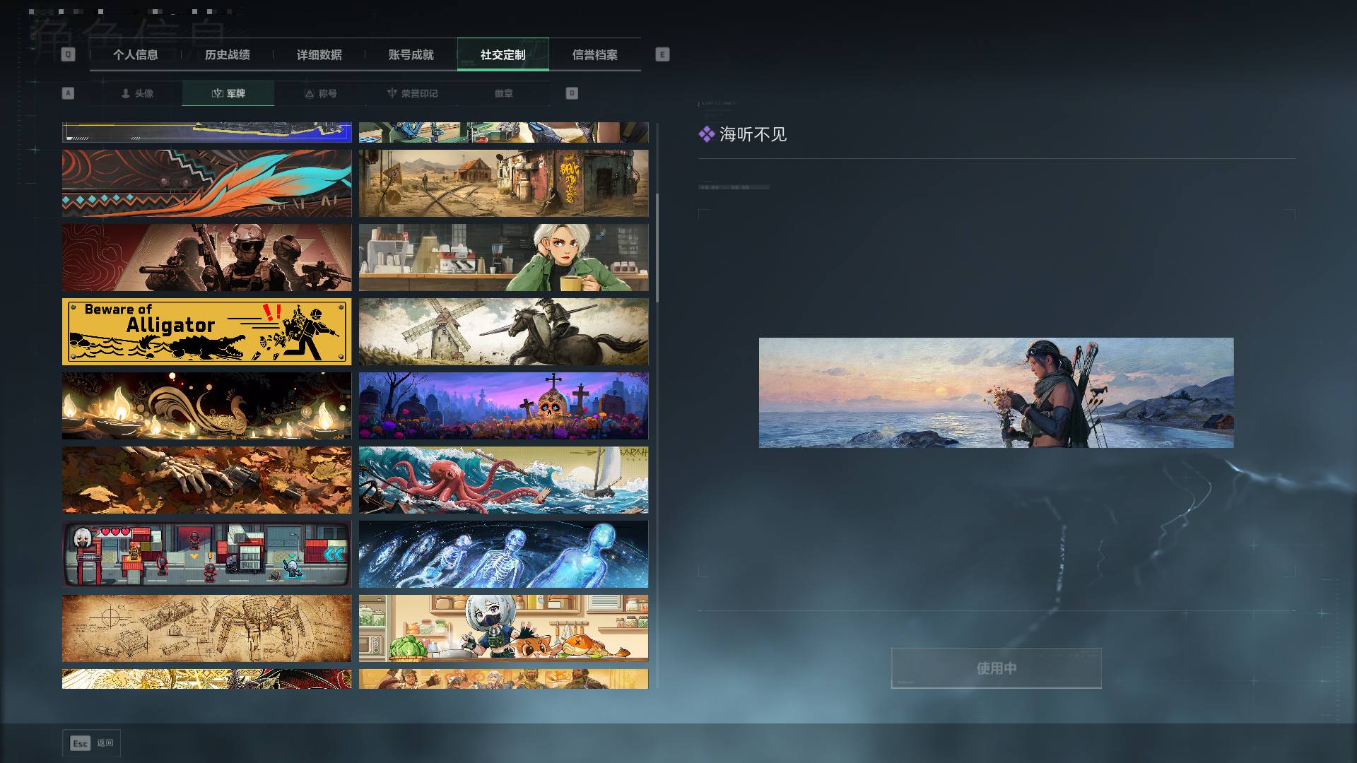The height and width of the screenshot is (763, 1357).
Task: Open the 称号 title sub-tab
Action: (x=320, y=93)
